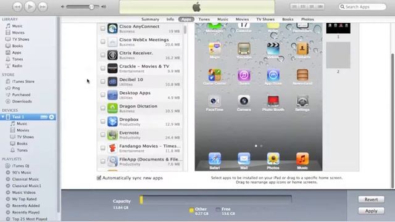Click the Play button
The height and width of the screenshot is (222, 395).
point(30,7)
